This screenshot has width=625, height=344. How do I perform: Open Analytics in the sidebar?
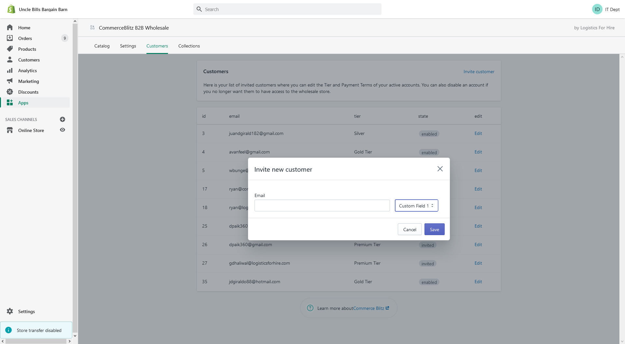click(27, 71)
